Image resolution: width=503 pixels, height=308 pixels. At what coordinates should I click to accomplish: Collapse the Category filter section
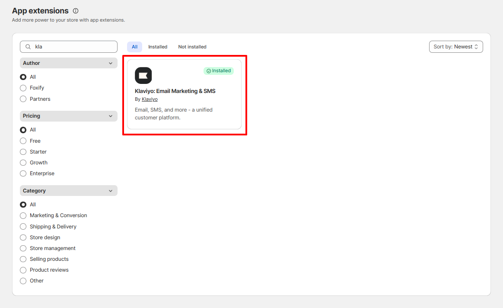(69, 191)
